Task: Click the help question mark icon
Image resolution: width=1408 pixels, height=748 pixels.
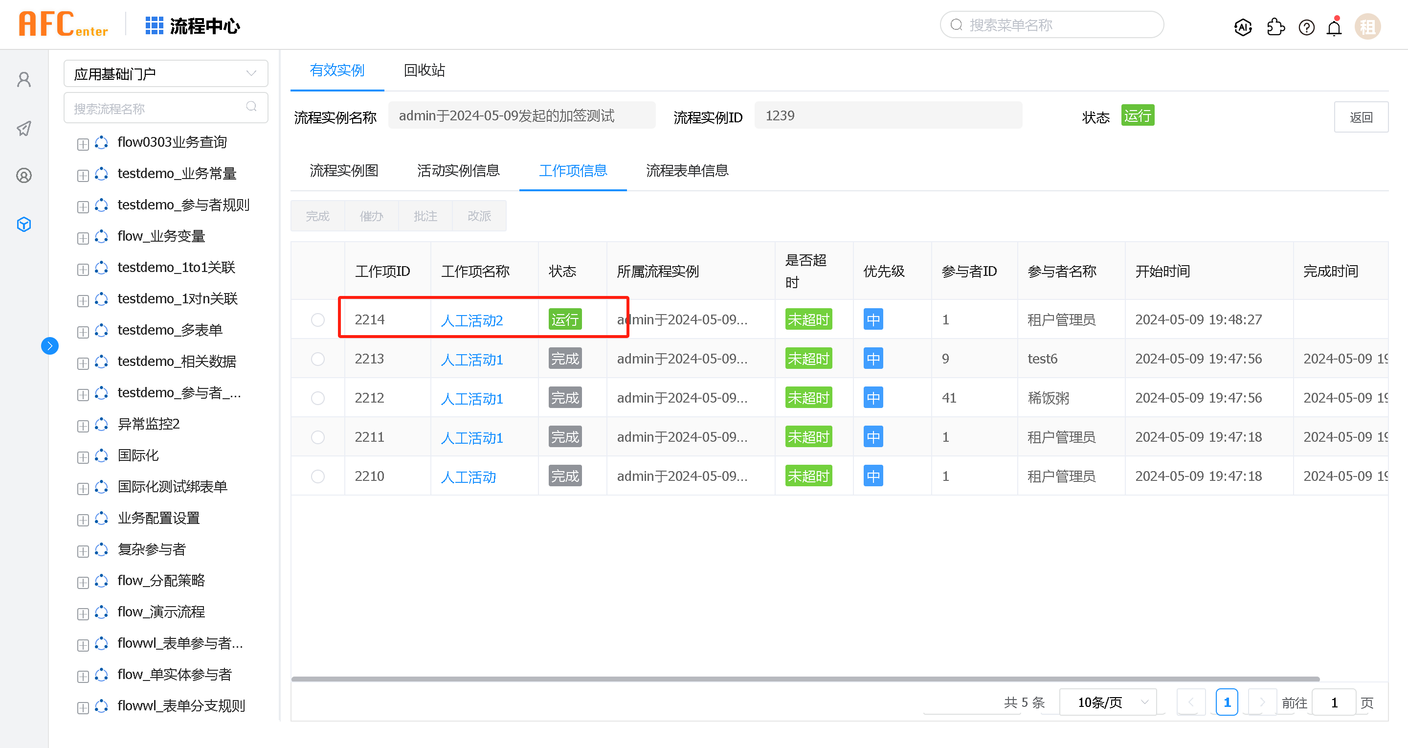Action: [1306, 27]
